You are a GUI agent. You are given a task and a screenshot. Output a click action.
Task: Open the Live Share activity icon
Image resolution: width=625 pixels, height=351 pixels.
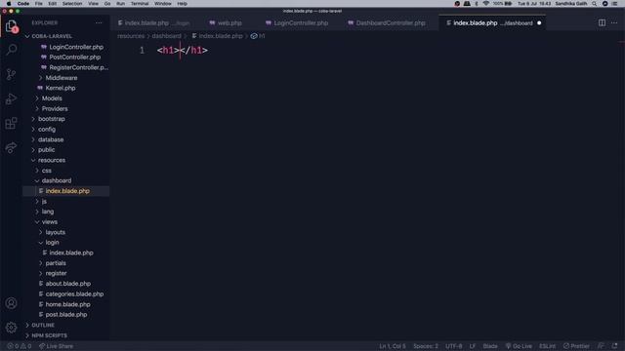pyautogui.click(x=12, y=147)
